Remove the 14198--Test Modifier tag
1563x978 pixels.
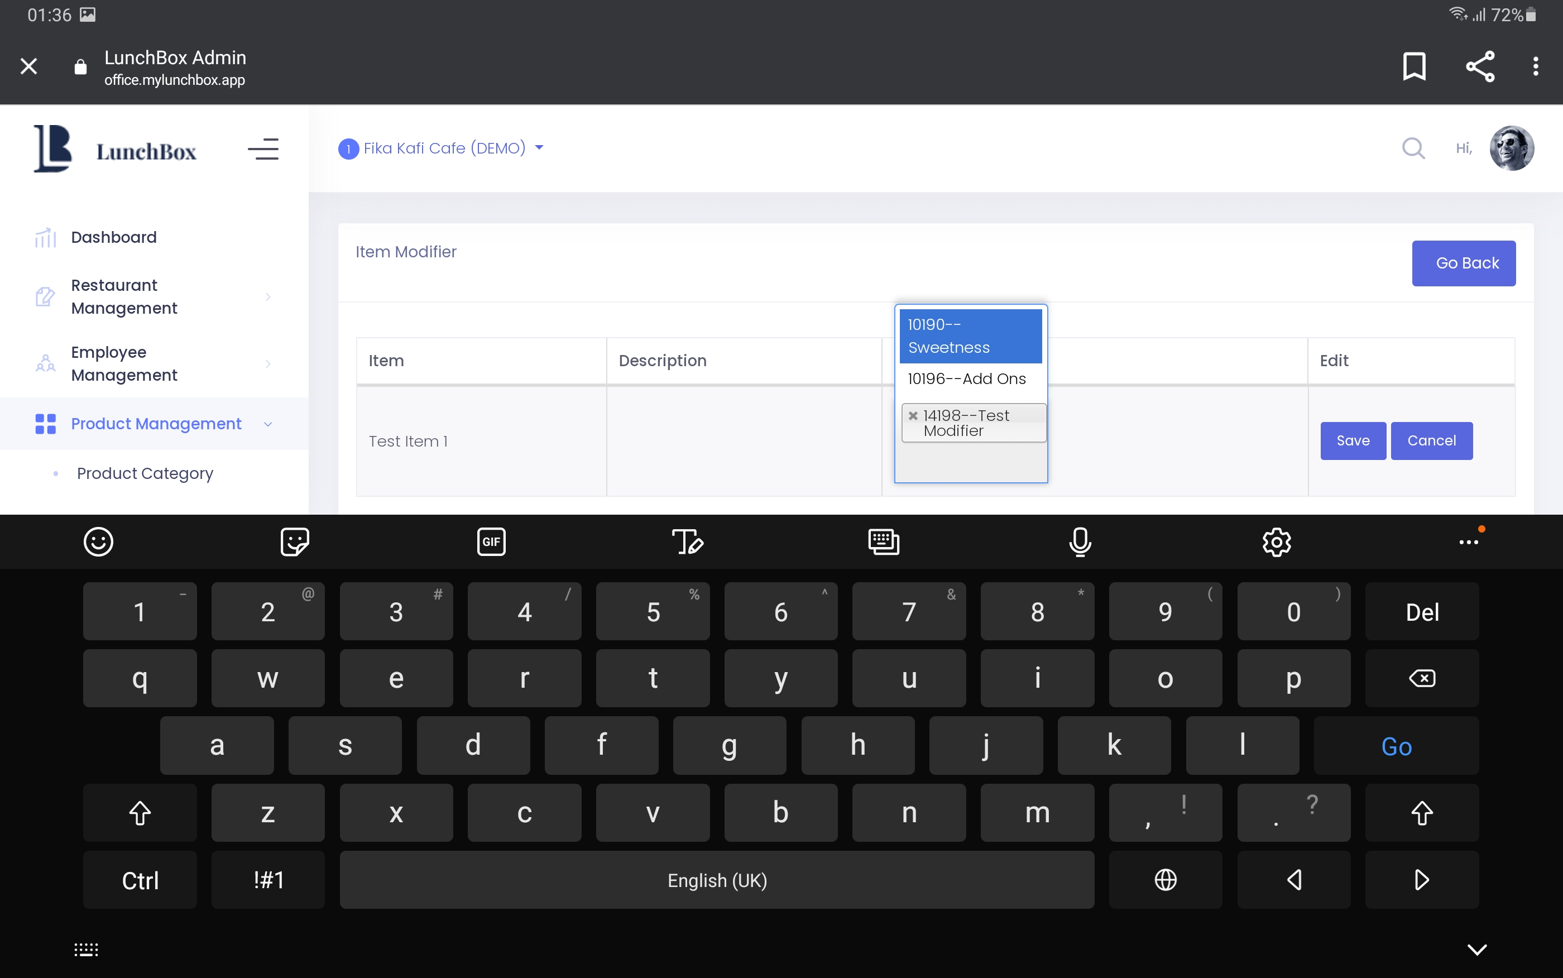(x=913, y=416)
